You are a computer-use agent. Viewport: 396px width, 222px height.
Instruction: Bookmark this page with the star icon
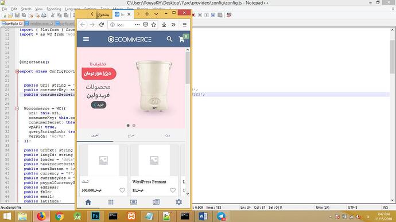pos(154,25)
